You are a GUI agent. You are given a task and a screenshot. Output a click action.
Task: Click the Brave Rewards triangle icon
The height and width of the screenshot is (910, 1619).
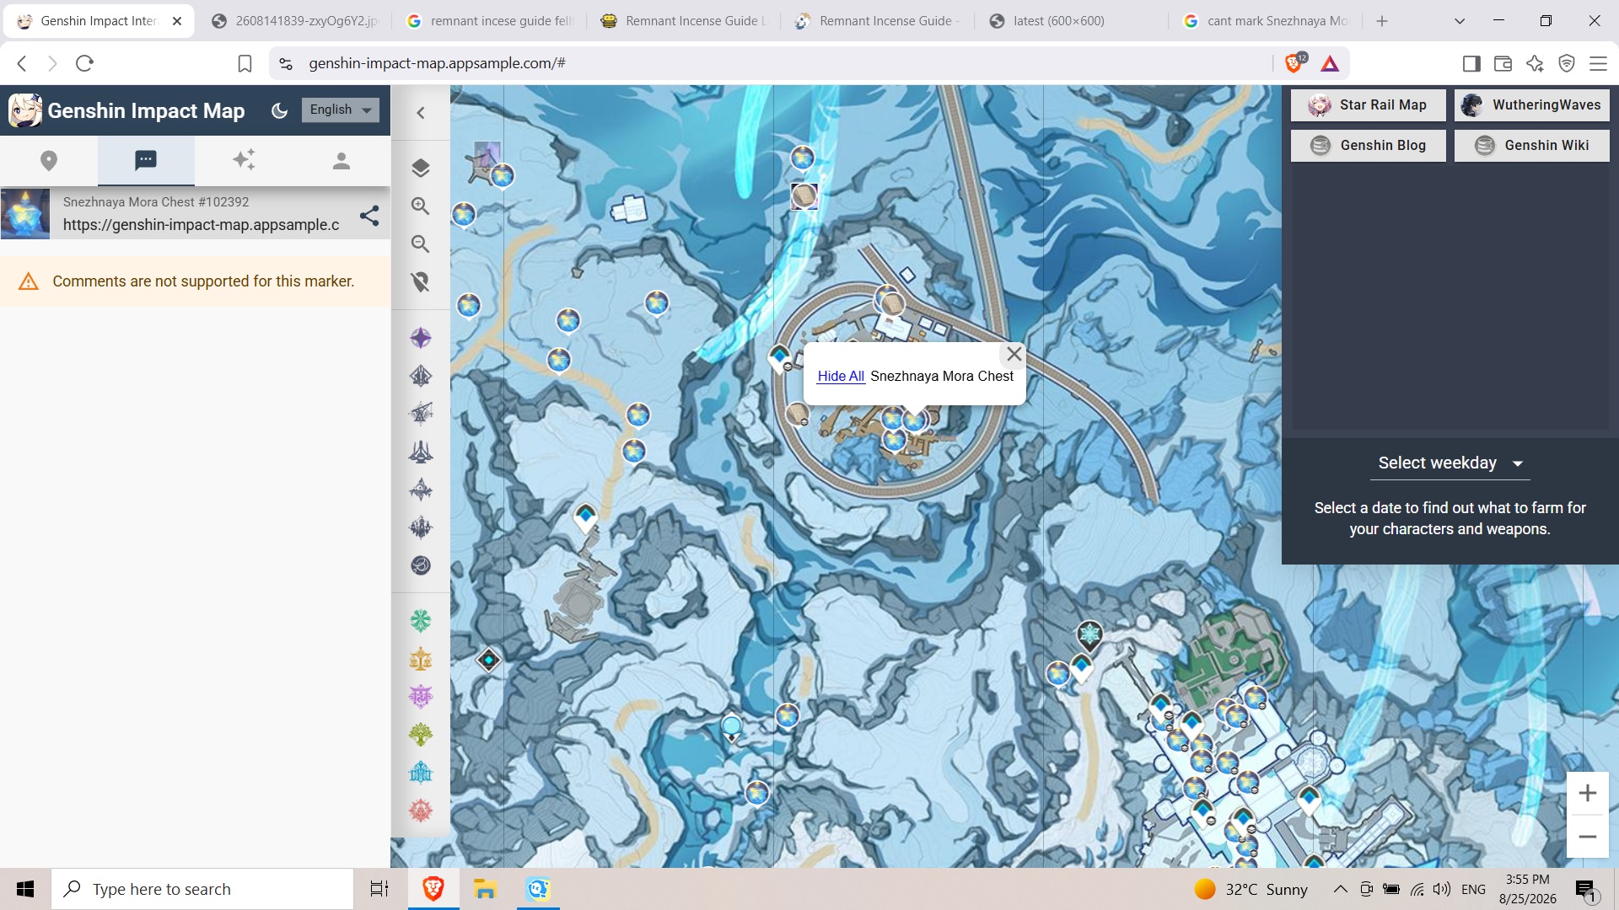click(1330, 63)
